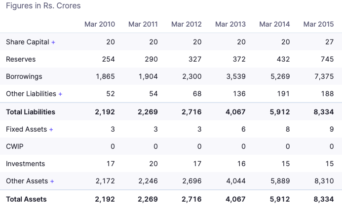
Task: Select the Mar 2013 column header
Action: pyautogui.click(x=230, y=24)
